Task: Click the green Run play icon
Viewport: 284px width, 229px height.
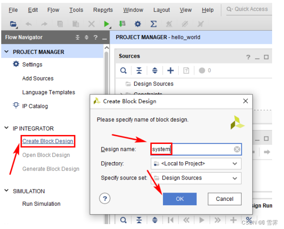Action: (107, 24)
